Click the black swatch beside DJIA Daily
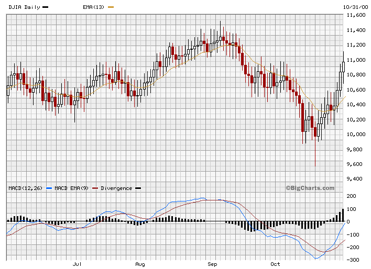 46,7
